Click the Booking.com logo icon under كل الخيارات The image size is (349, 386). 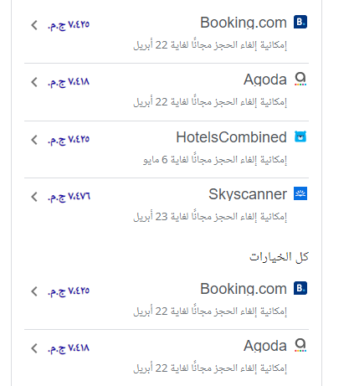pyautogui.click(x=300, y=288)
